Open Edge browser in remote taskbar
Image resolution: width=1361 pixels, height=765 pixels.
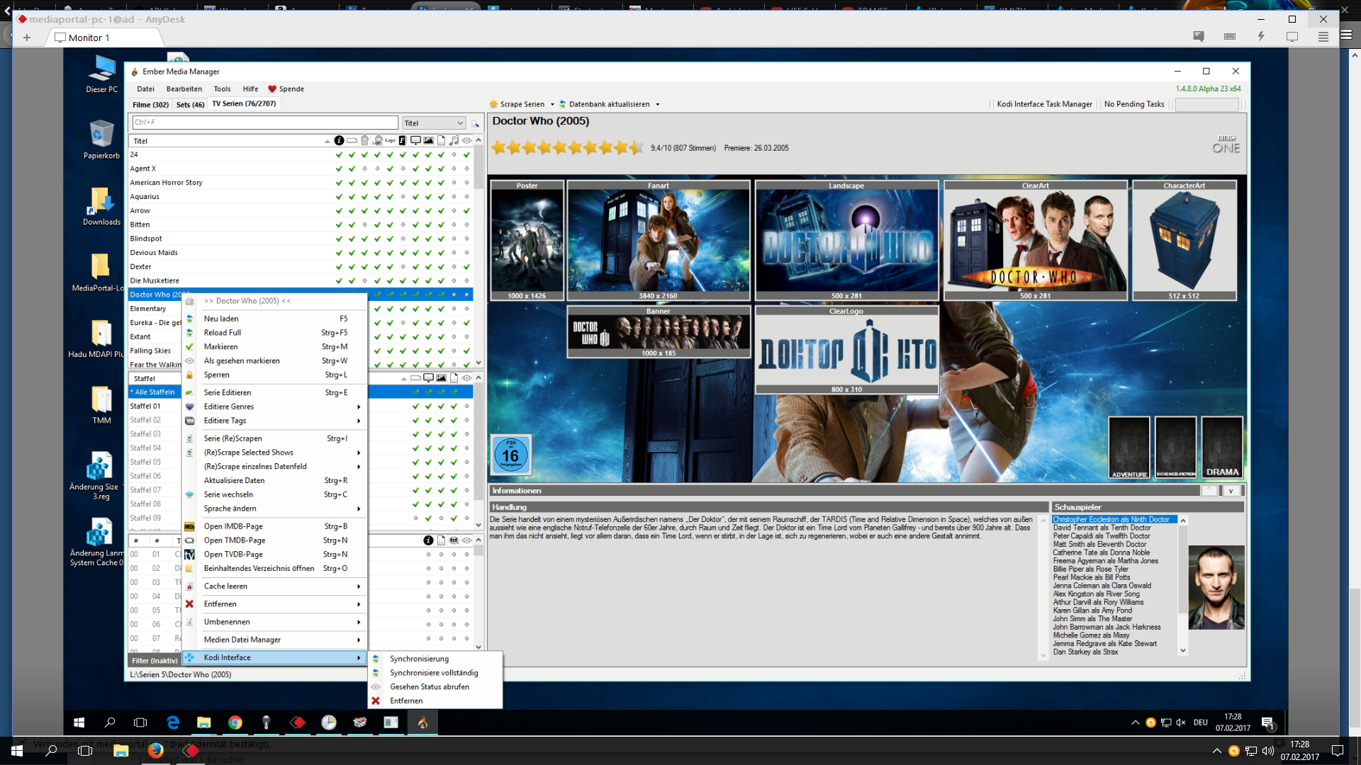[x=173, y=722]
